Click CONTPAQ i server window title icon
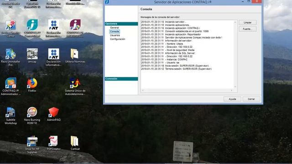This screenshot has width=292, height=164. click(x=107, y=2)
